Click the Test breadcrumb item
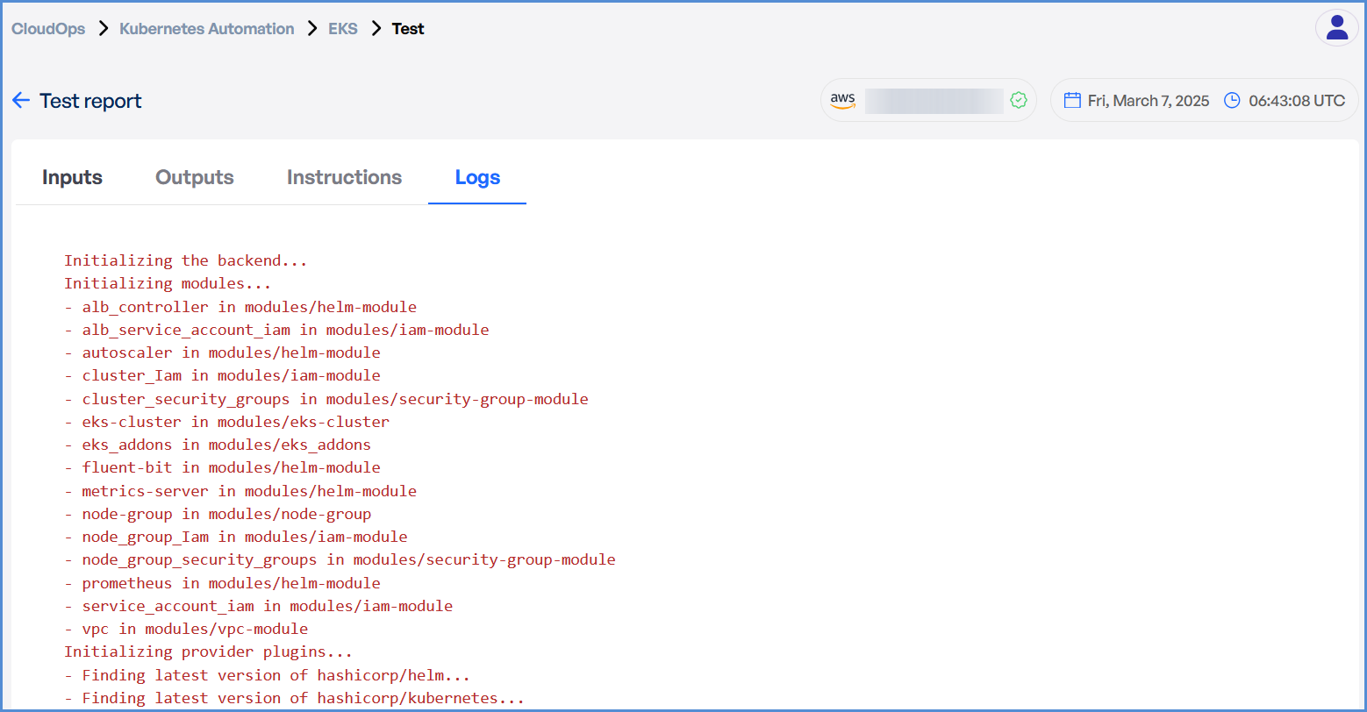 [408, 29]
